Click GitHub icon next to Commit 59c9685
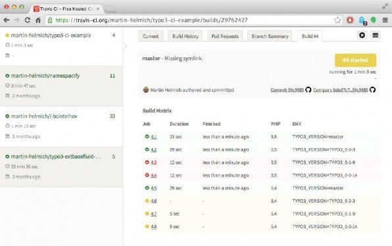 [x=308, y=89]
